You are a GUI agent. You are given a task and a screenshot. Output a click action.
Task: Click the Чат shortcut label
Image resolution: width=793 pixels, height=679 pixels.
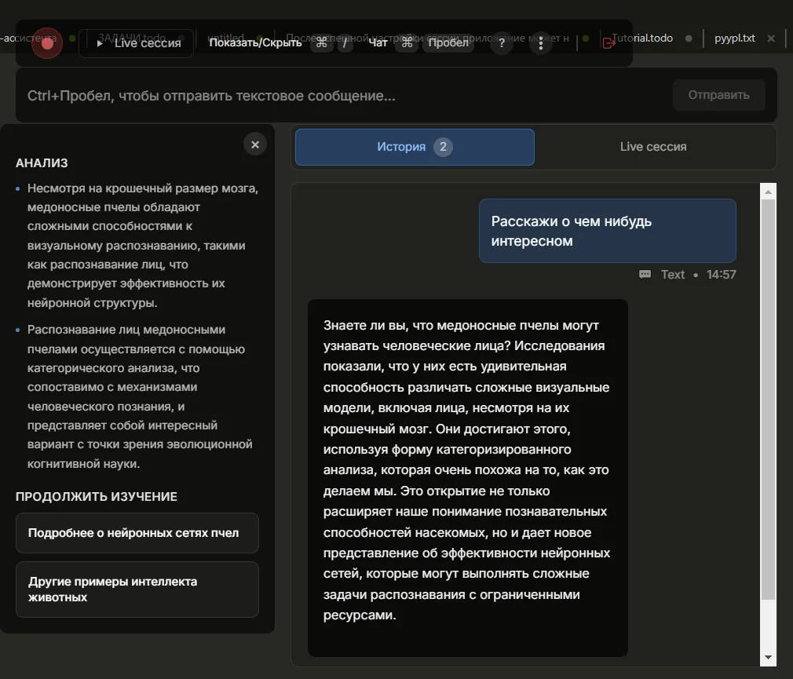tap(378, 43)
